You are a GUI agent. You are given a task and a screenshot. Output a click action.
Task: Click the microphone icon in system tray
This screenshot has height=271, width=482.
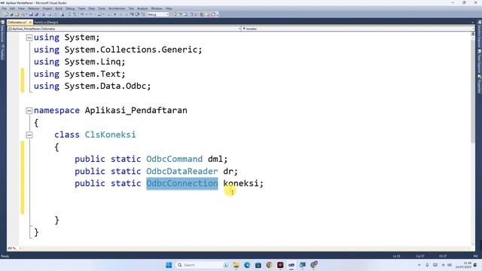427,265
